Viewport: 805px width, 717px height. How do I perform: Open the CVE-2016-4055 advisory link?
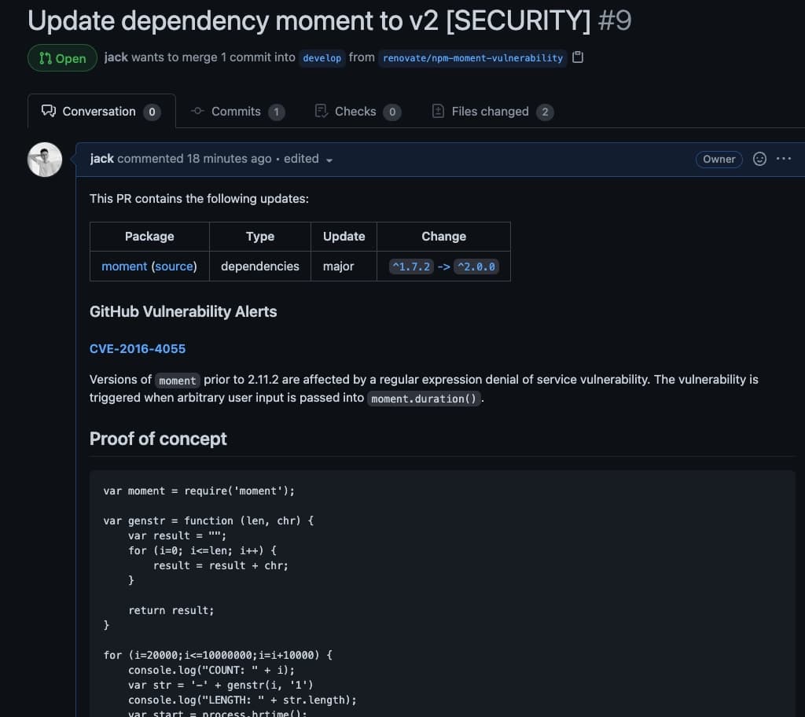point(138,349)
